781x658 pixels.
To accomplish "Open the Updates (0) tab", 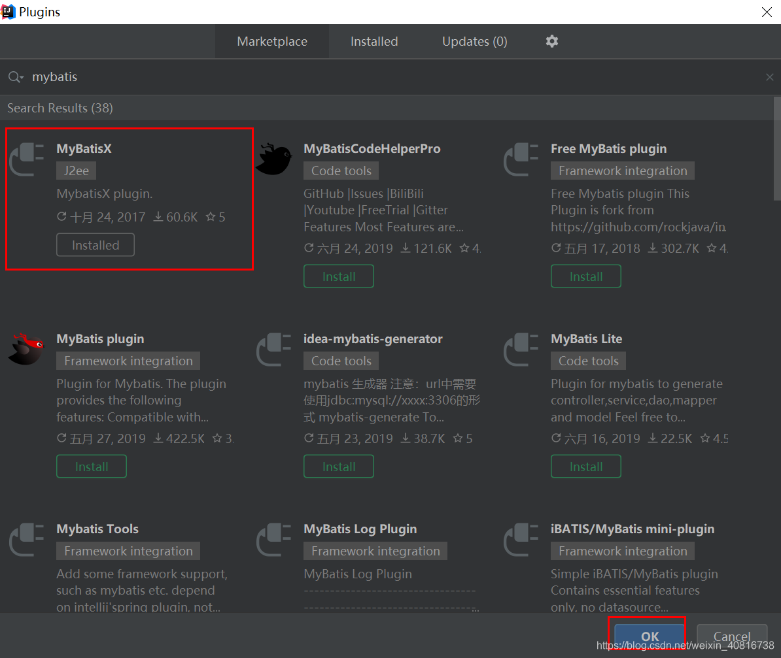I will pos(475,41).
